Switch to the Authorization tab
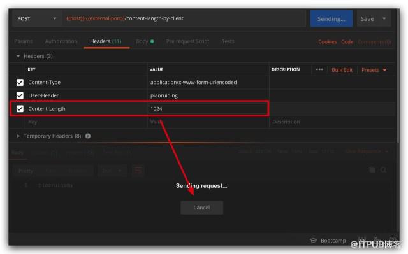The height and width of the screenshot is (254, 408). click(61, 41)
